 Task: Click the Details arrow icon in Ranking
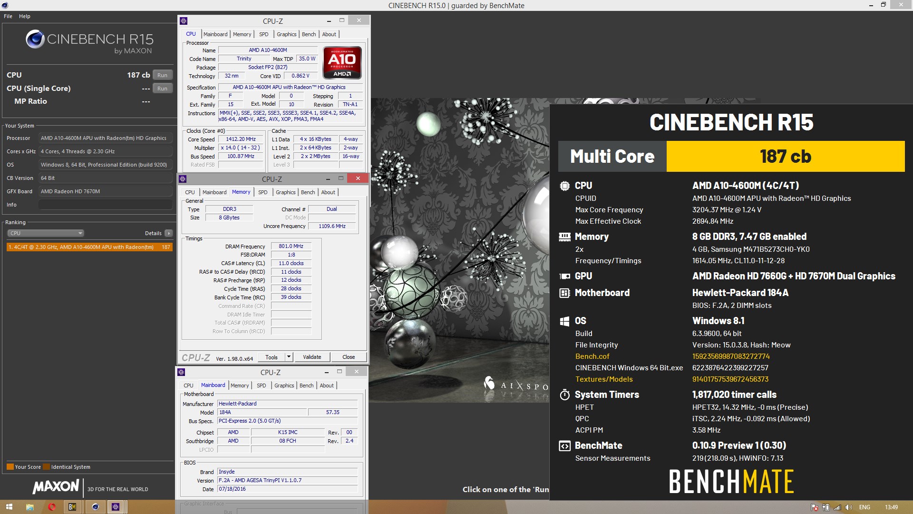[x=169, y=233]
